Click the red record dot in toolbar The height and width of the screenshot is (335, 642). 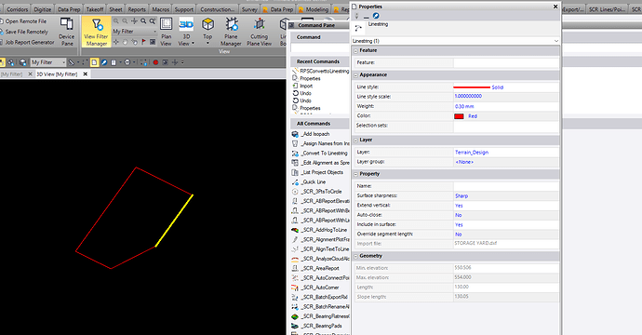[x=155, y=62]
